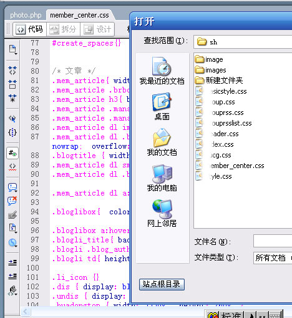Viewport: 292px width, 318px height.
Task: Open 我的电脑 in the places bar
Action: pyautogui.click(x=162, y=177)
